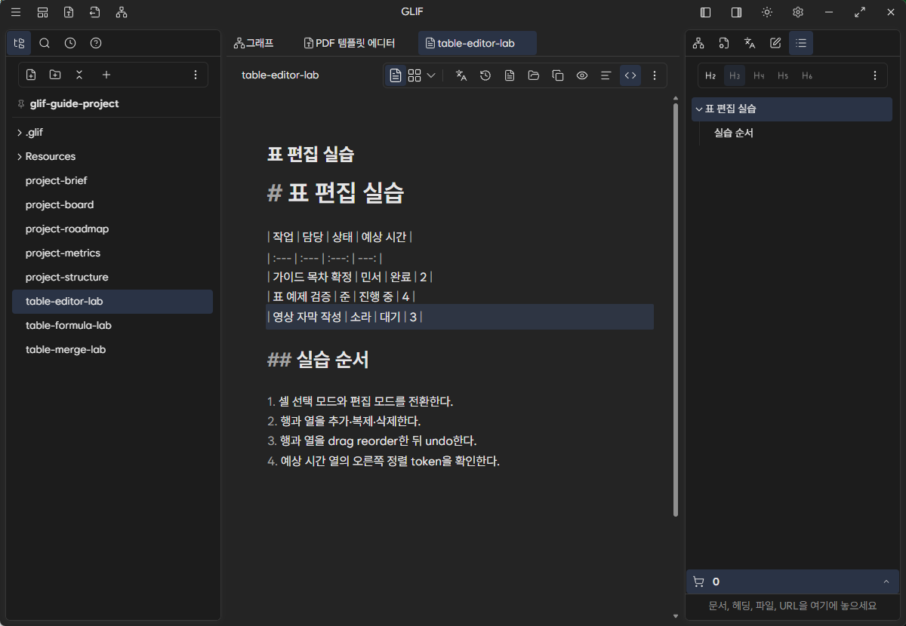This screenshot has width=906, height=626.
Task: Click the document text icon next to history
Action: click(510, 75)
